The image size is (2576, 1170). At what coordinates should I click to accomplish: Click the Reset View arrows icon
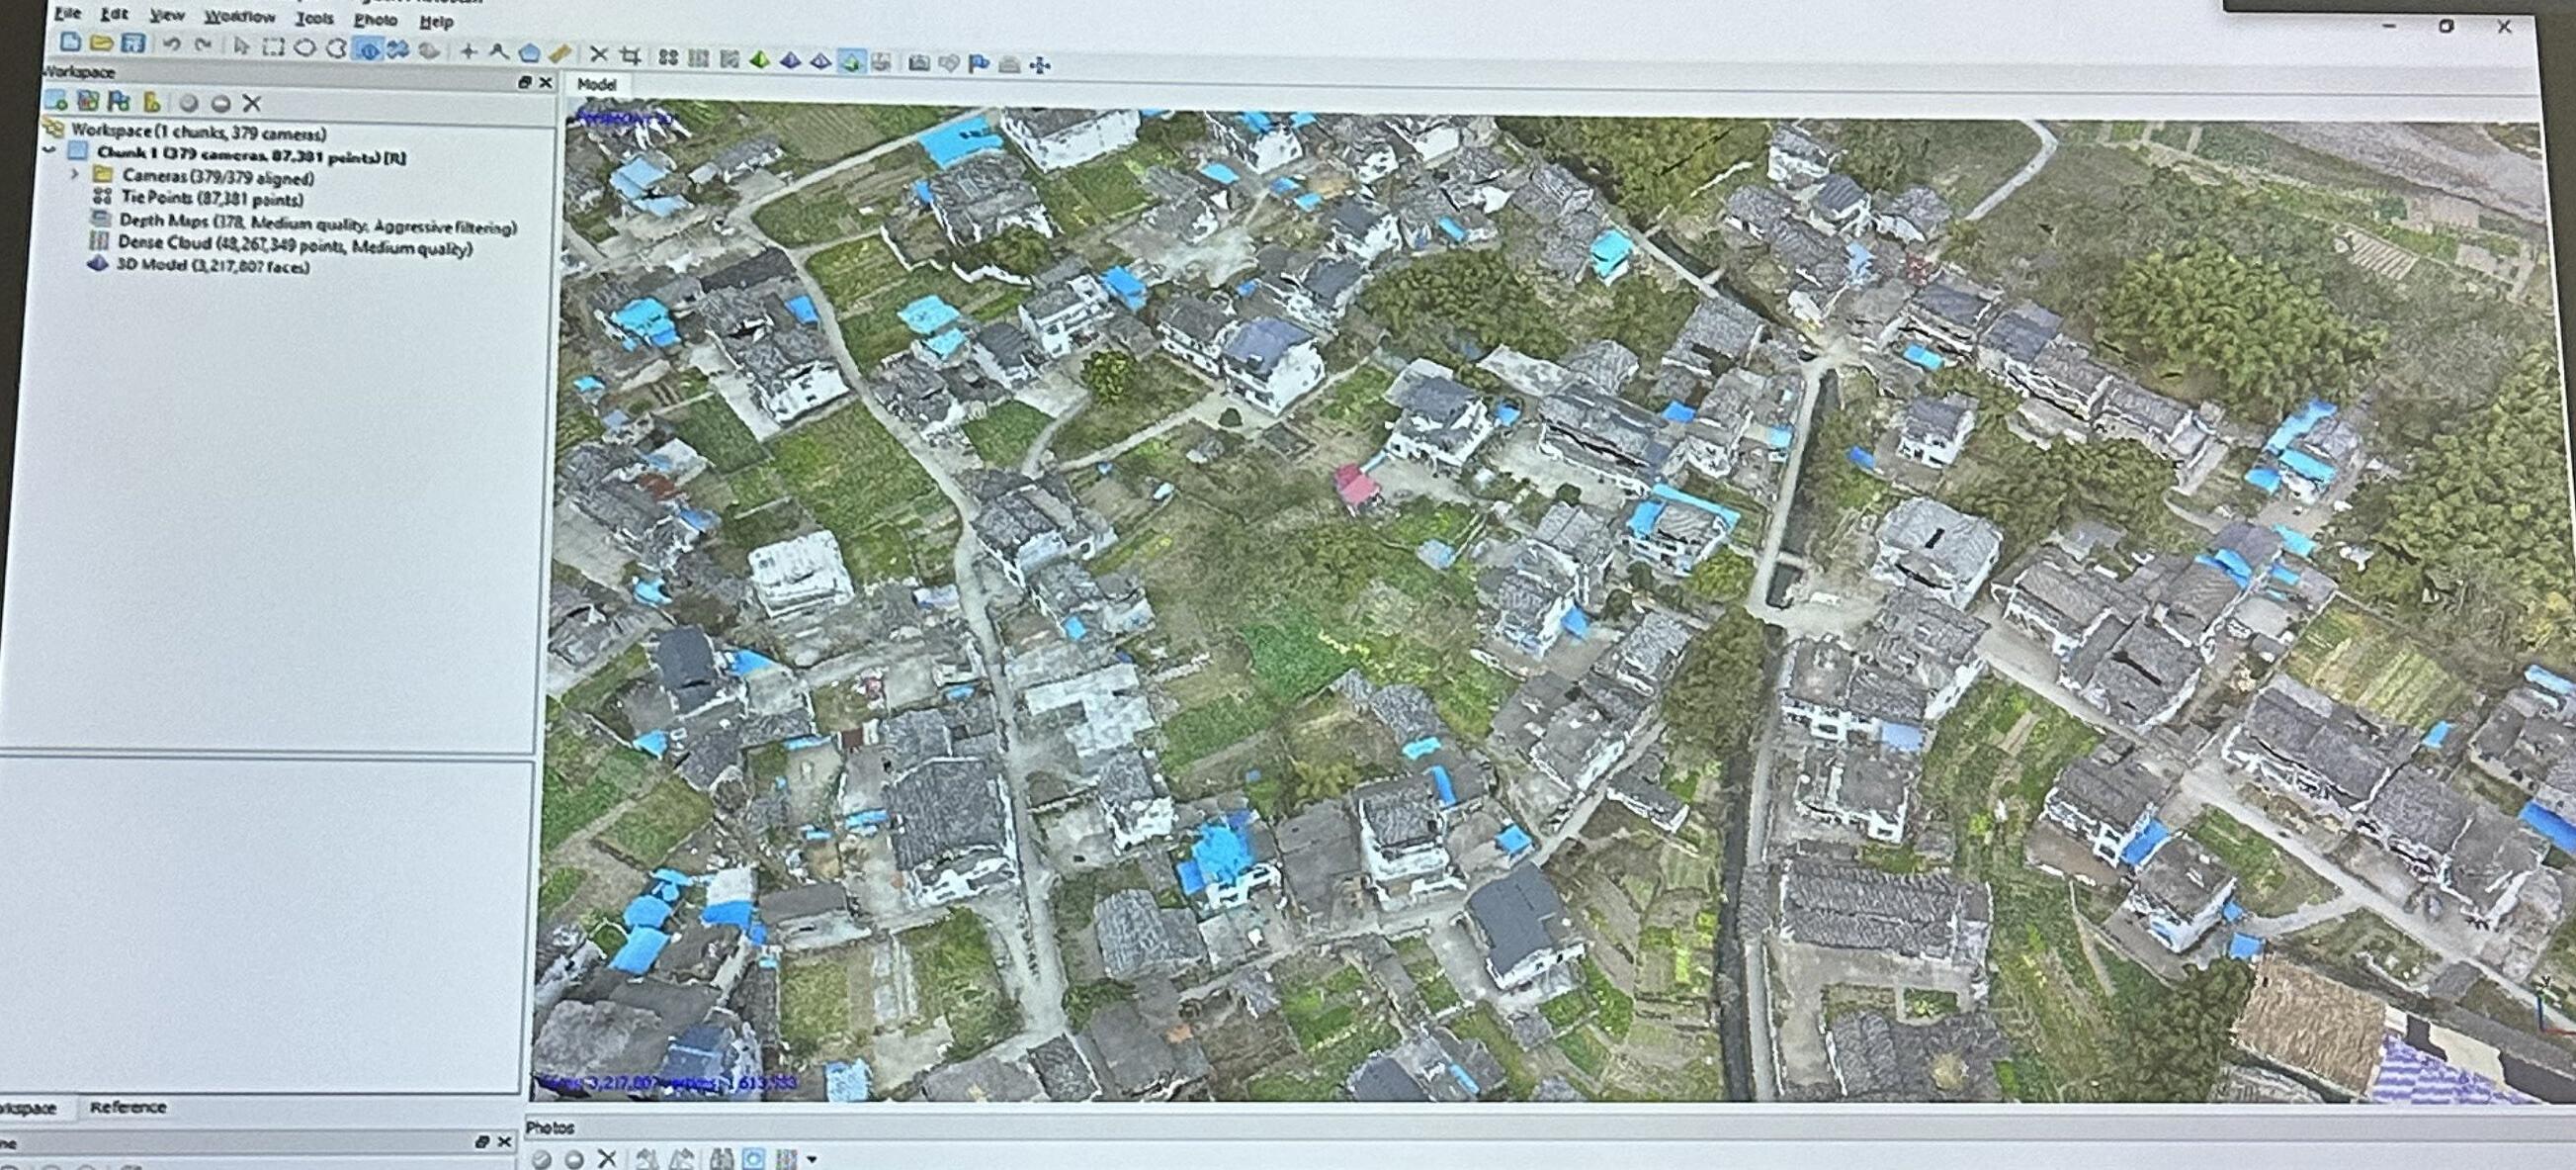(x=1040, y=66)
